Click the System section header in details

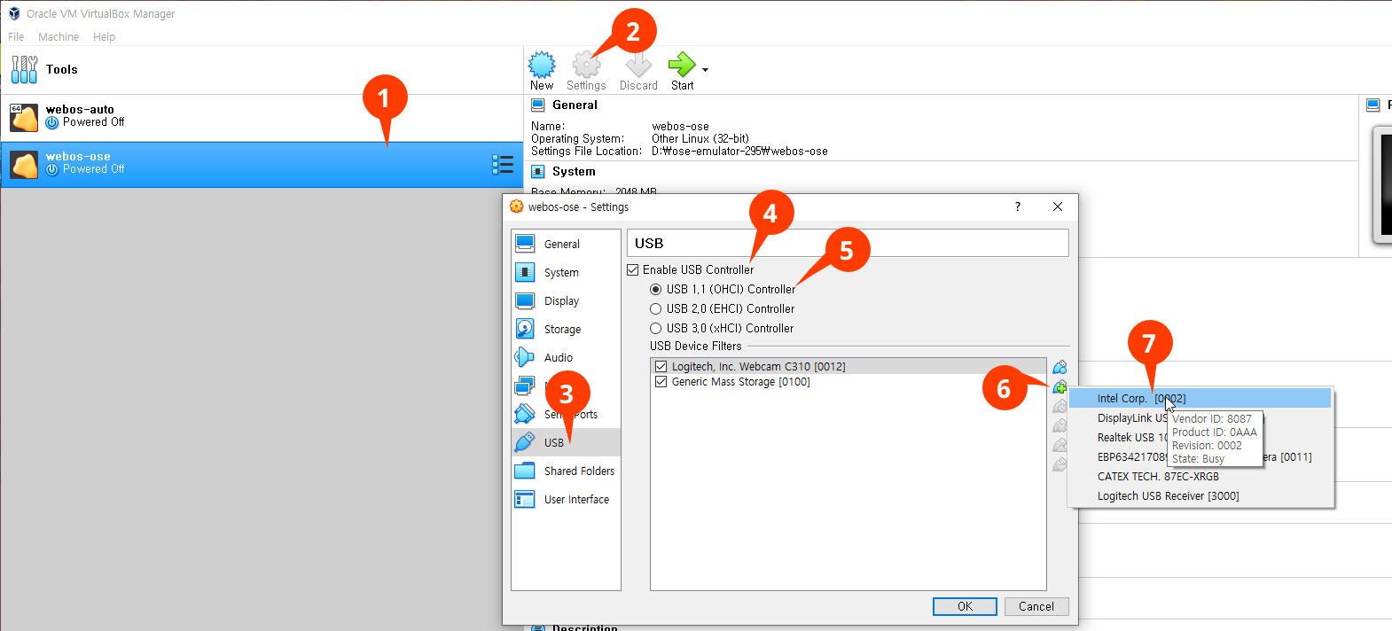[574, 171]
